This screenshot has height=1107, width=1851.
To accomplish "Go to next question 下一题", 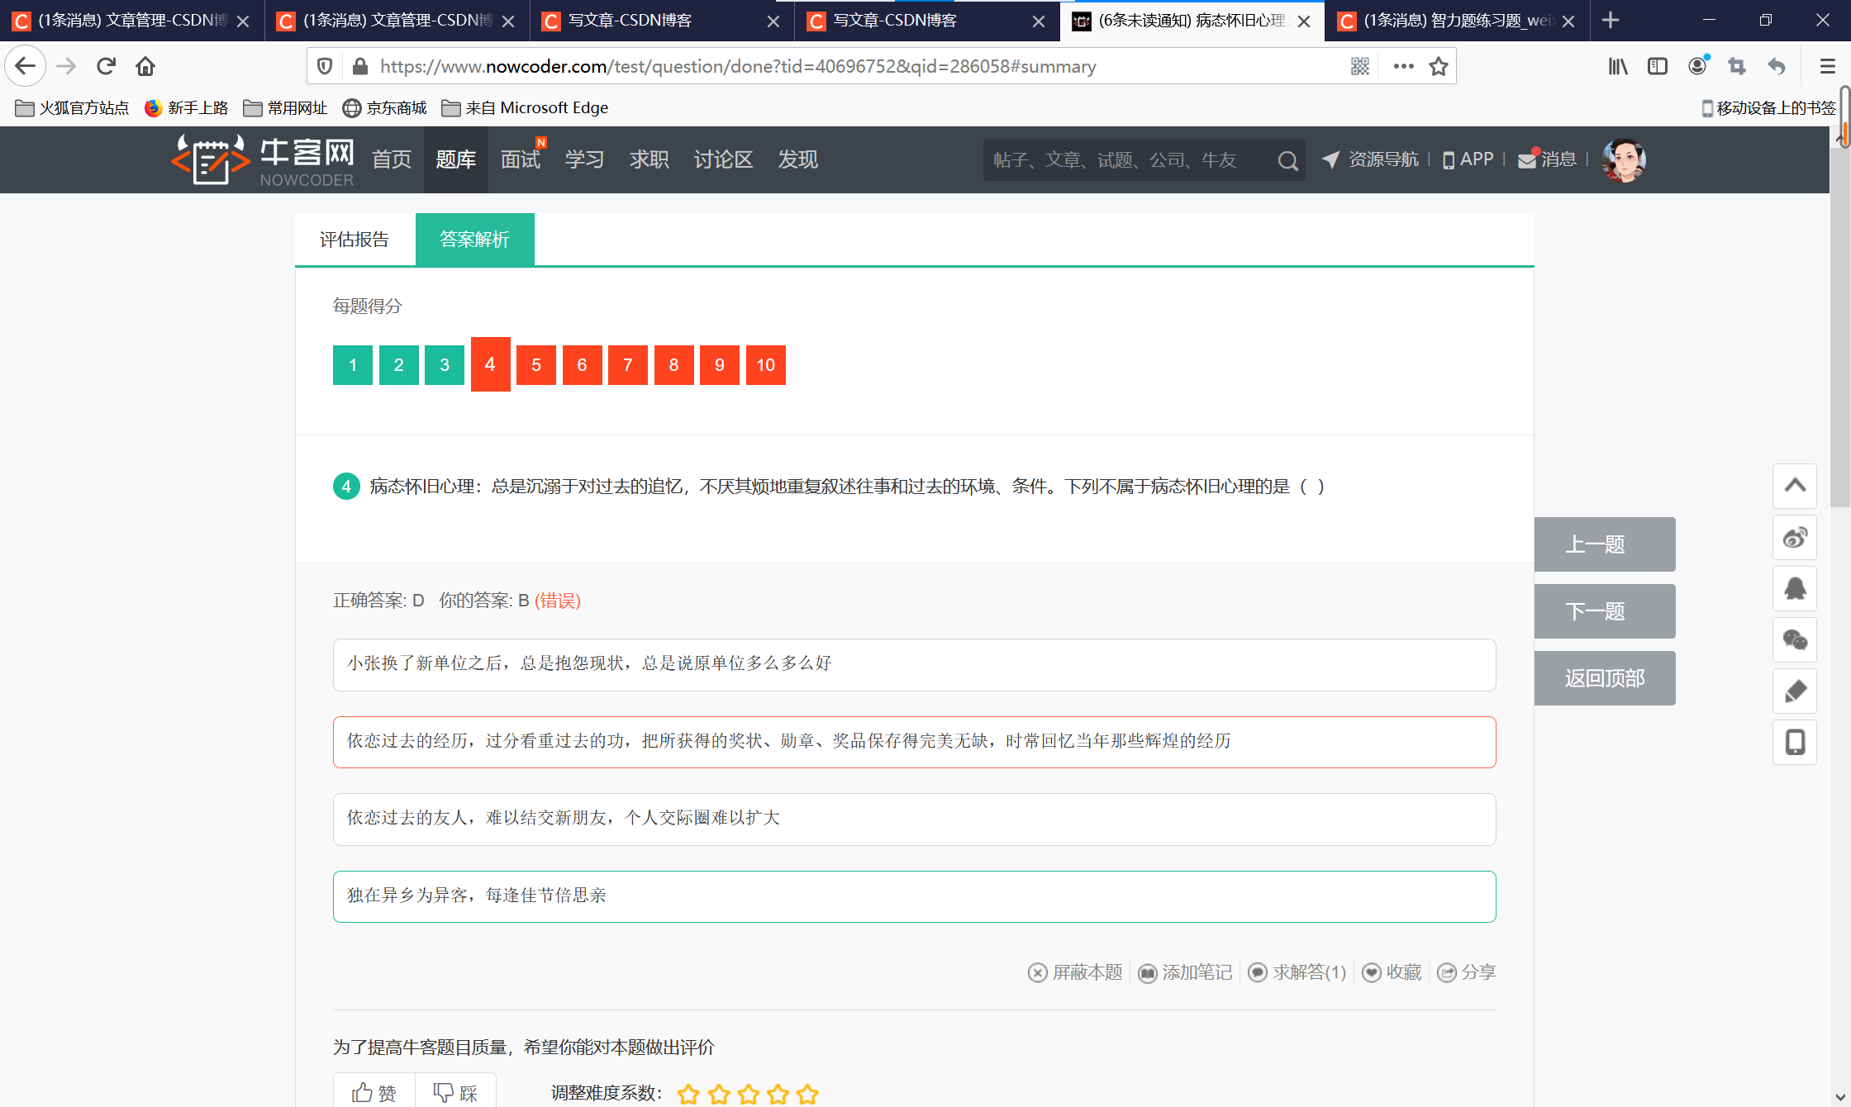I will [x=1605, y=611].
